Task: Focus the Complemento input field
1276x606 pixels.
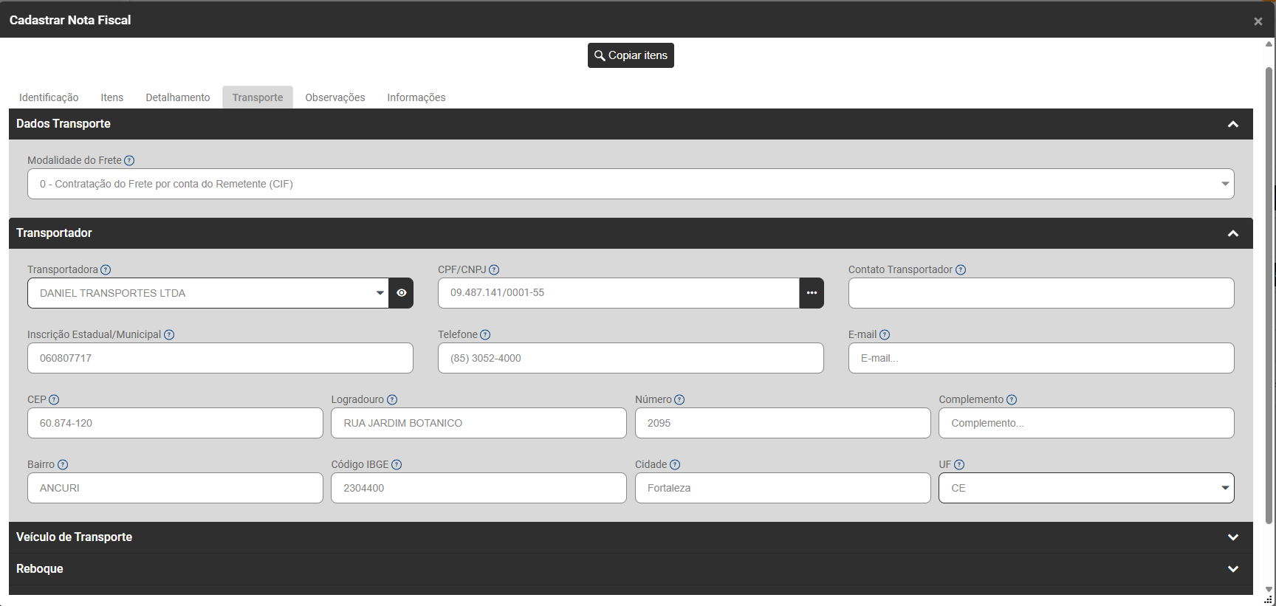Action: pos(1086,423)
